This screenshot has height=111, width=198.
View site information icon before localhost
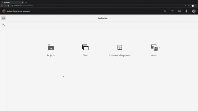pos(12,6)
